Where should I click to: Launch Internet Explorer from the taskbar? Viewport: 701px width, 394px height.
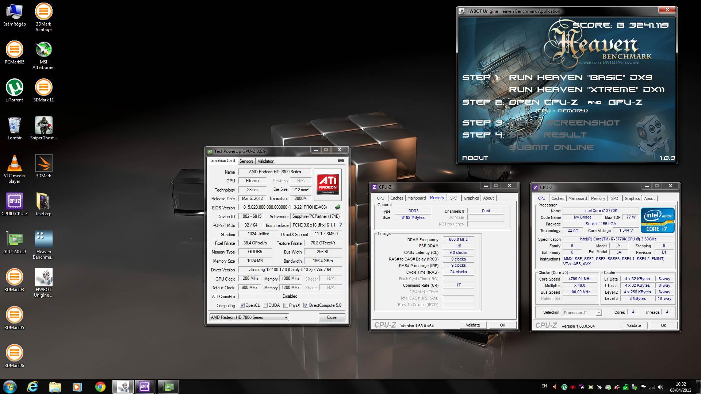(x=32, y=387)
